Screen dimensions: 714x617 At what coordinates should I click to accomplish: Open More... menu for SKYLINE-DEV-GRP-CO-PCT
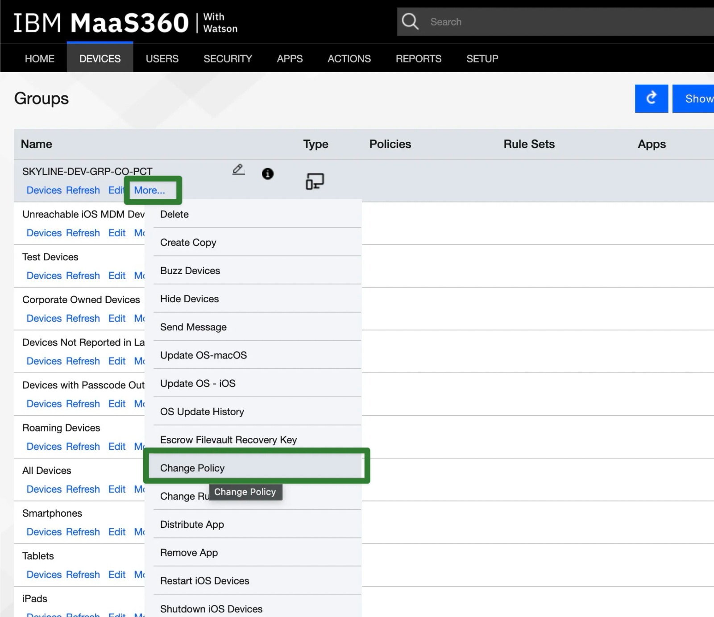tap(149, 190)
